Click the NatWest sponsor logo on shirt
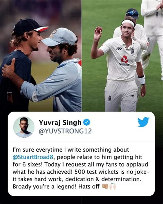The image size is (163, 204). pyautogui.click(x=124, y=61)
